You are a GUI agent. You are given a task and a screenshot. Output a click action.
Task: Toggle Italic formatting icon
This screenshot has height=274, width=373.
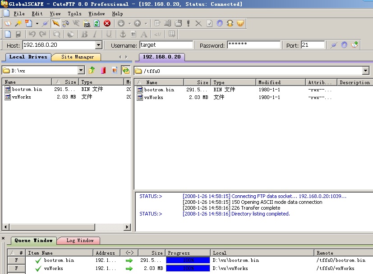click(95, 34)
